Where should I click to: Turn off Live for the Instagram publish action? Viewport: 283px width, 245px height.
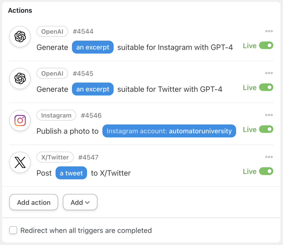(266, 129)
